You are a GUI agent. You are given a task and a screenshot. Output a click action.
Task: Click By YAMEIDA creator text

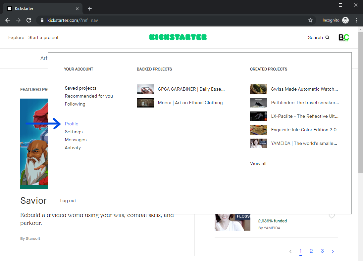point(269,228)
